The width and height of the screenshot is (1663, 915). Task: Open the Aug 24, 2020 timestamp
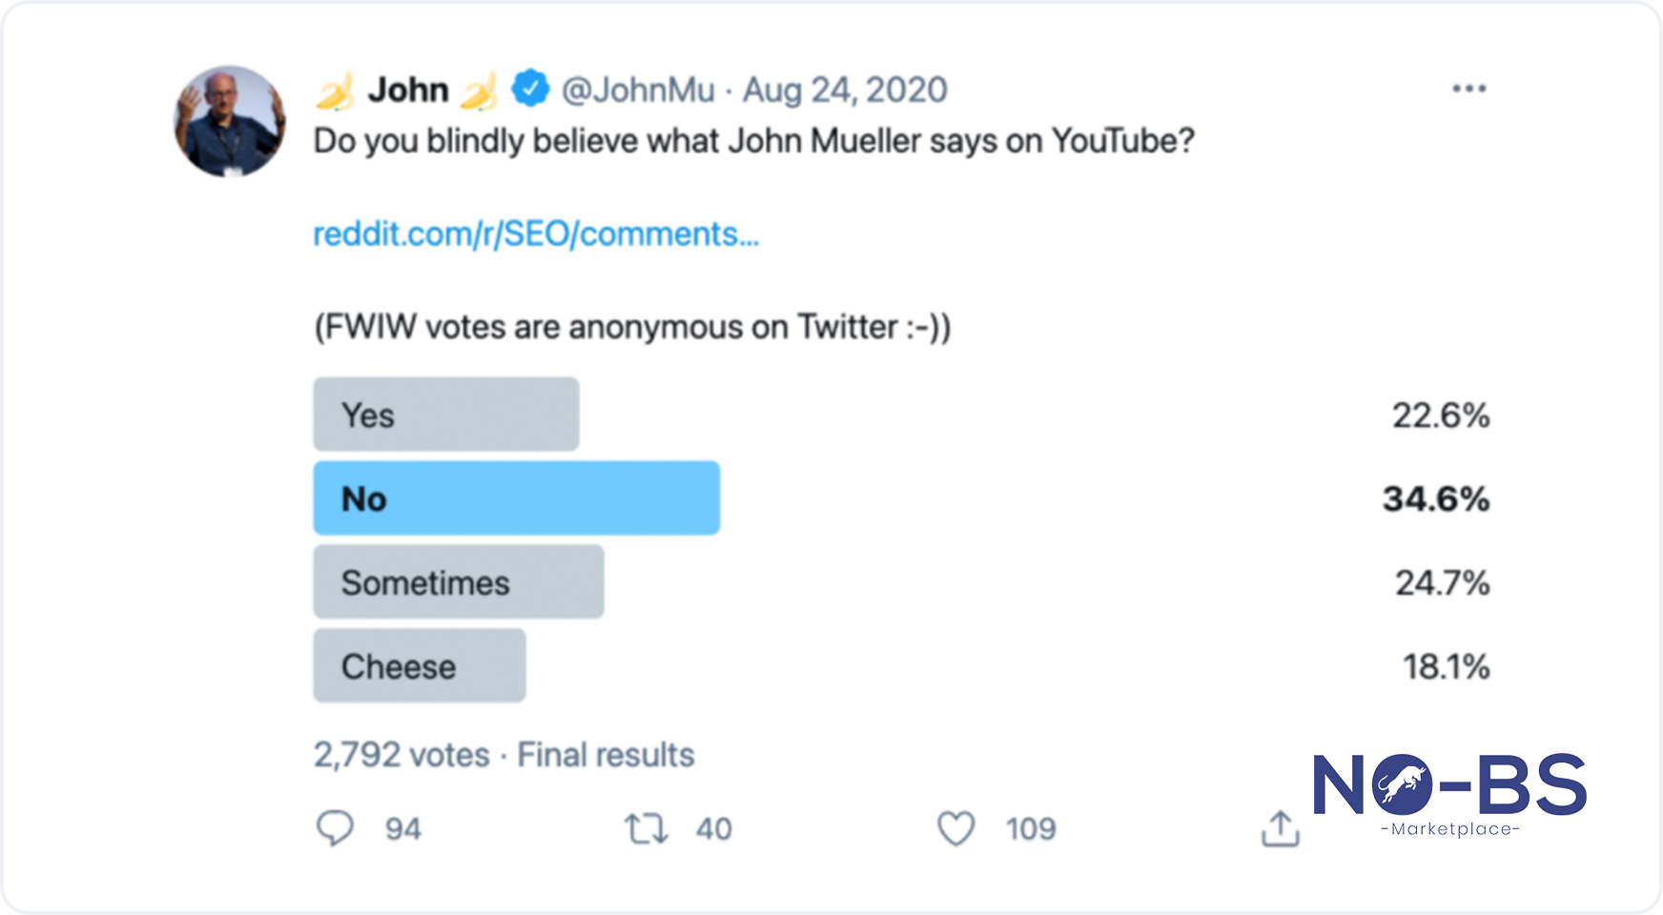[845, 90]
